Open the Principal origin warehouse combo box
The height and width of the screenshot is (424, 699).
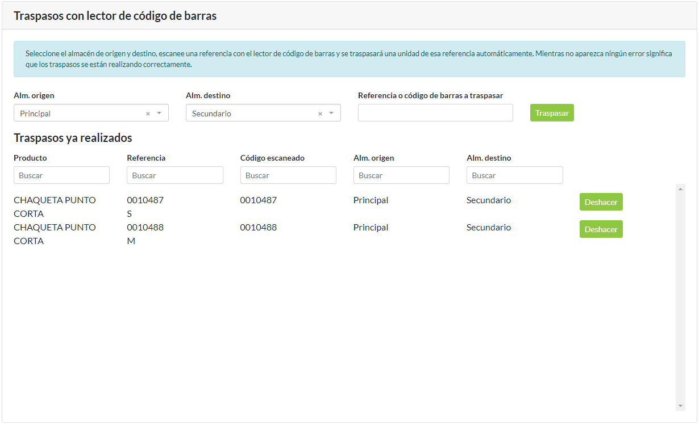80,114
